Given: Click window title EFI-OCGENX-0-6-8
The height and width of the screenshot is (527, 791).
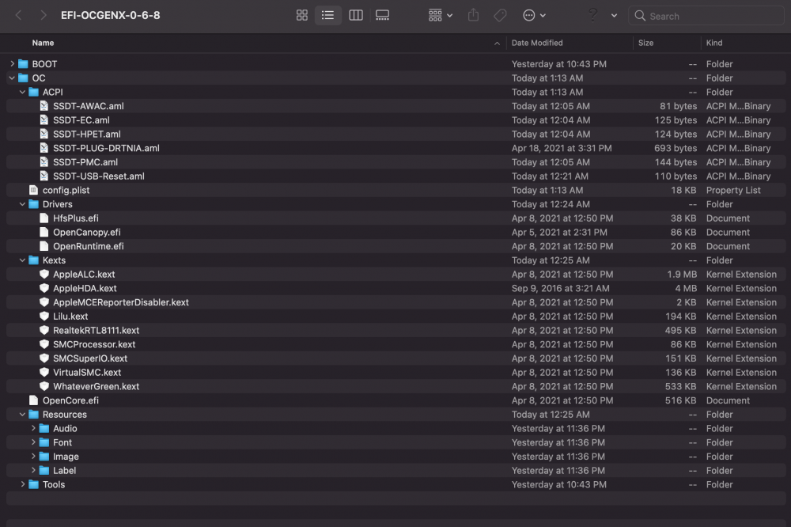Looking at the screenshot, I should tap(111, 15).
